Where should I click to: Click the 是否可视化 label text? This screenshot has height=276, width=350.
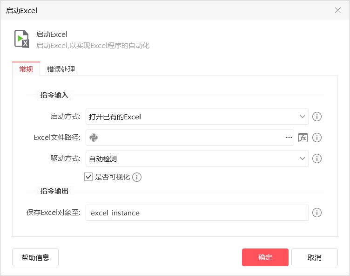click(x=112, y=177)
